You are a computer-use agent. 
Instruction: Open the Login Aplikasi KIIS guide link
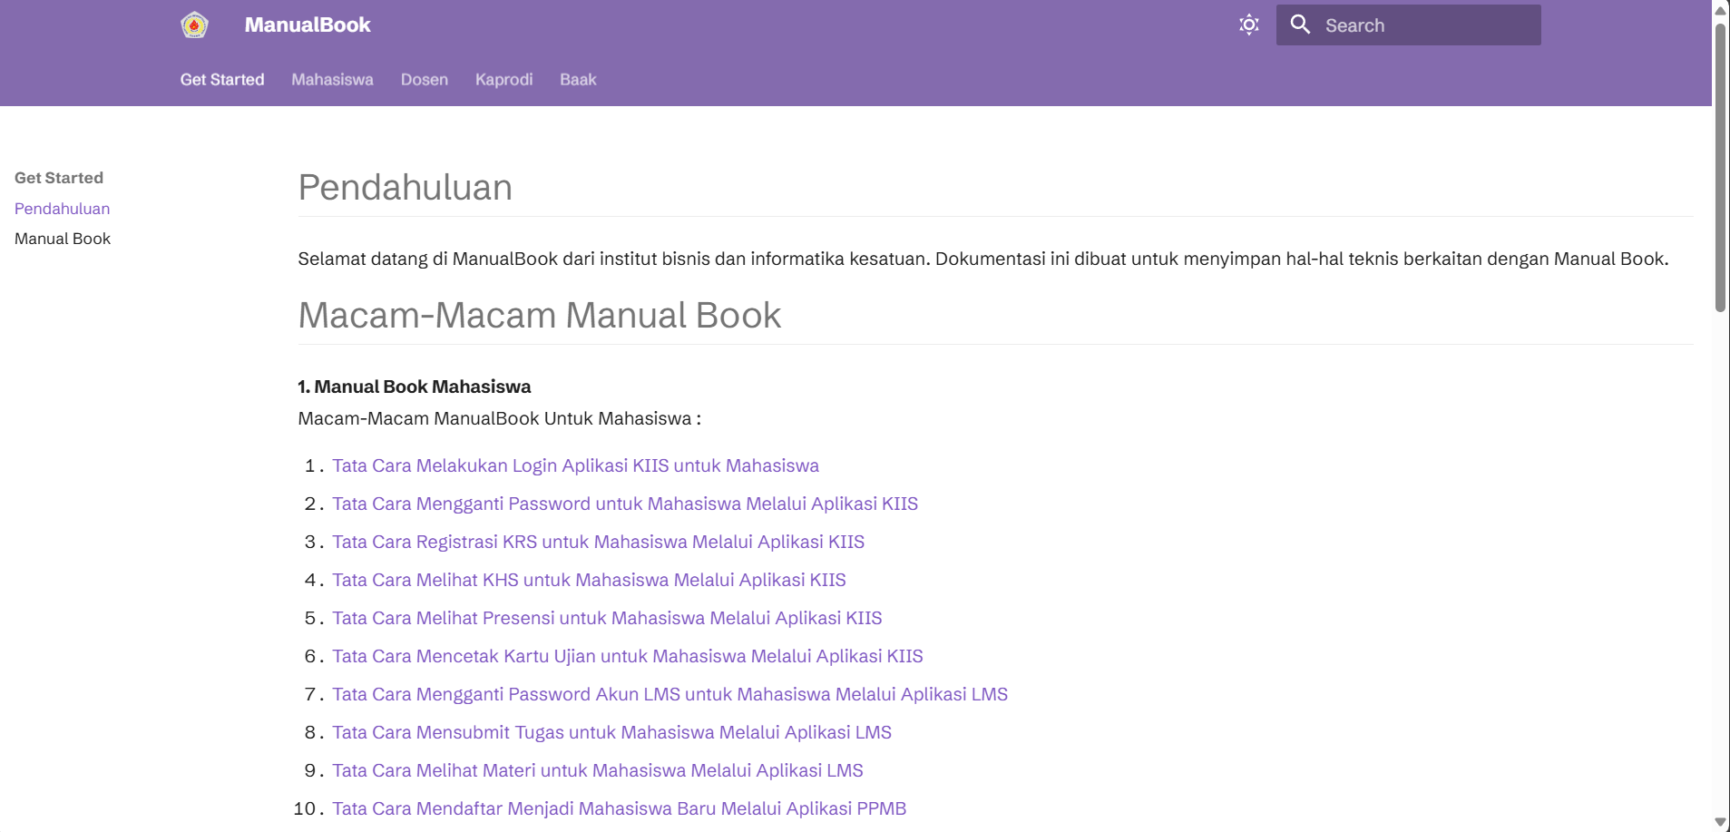point(575,465)
